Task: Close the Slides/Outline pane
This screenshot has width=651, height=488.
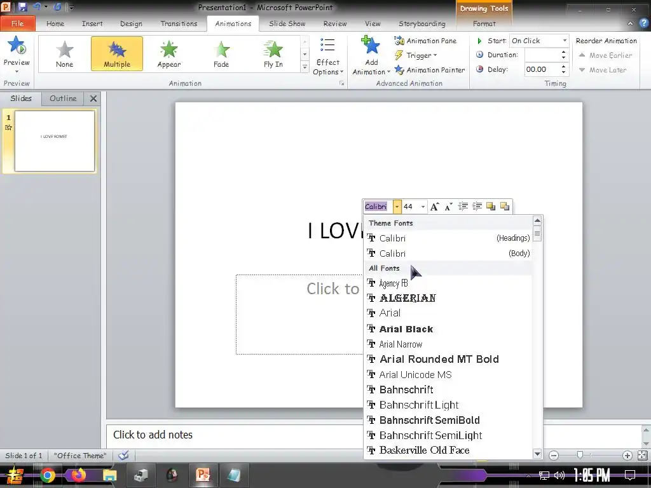Action: pyautogui.click(x=93, y=98)
